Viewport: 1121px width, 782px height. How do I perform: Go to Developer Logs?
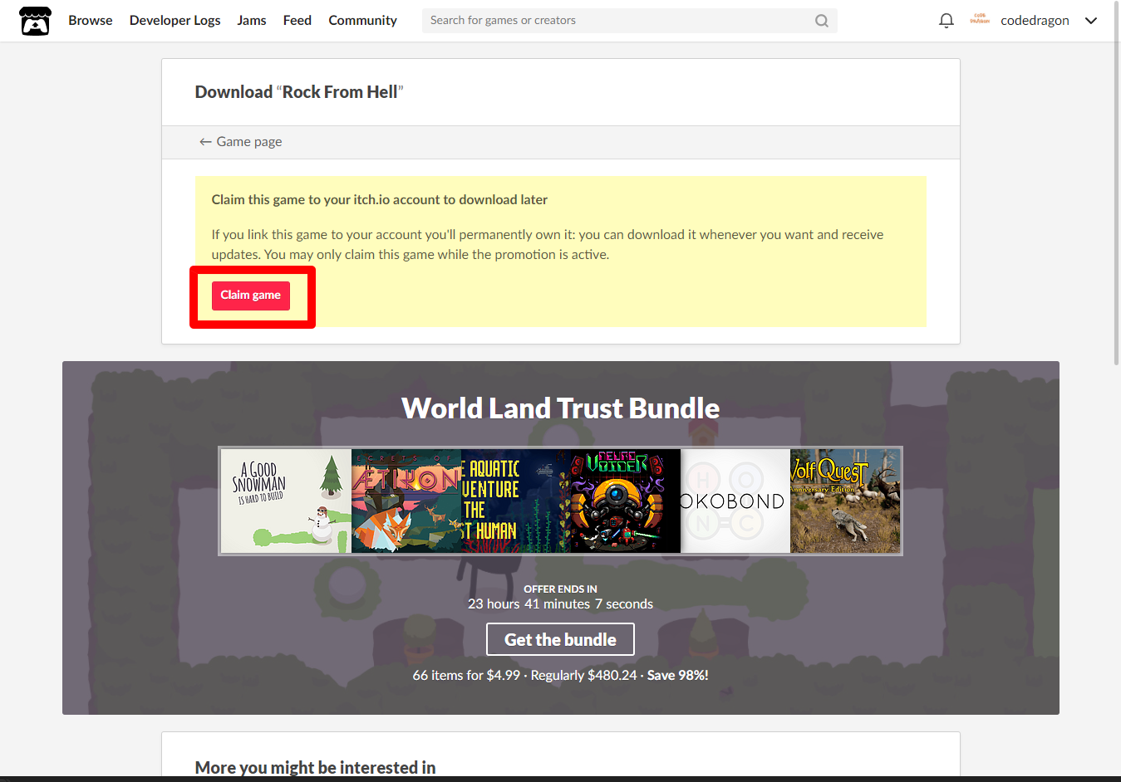tap(175, 20)
